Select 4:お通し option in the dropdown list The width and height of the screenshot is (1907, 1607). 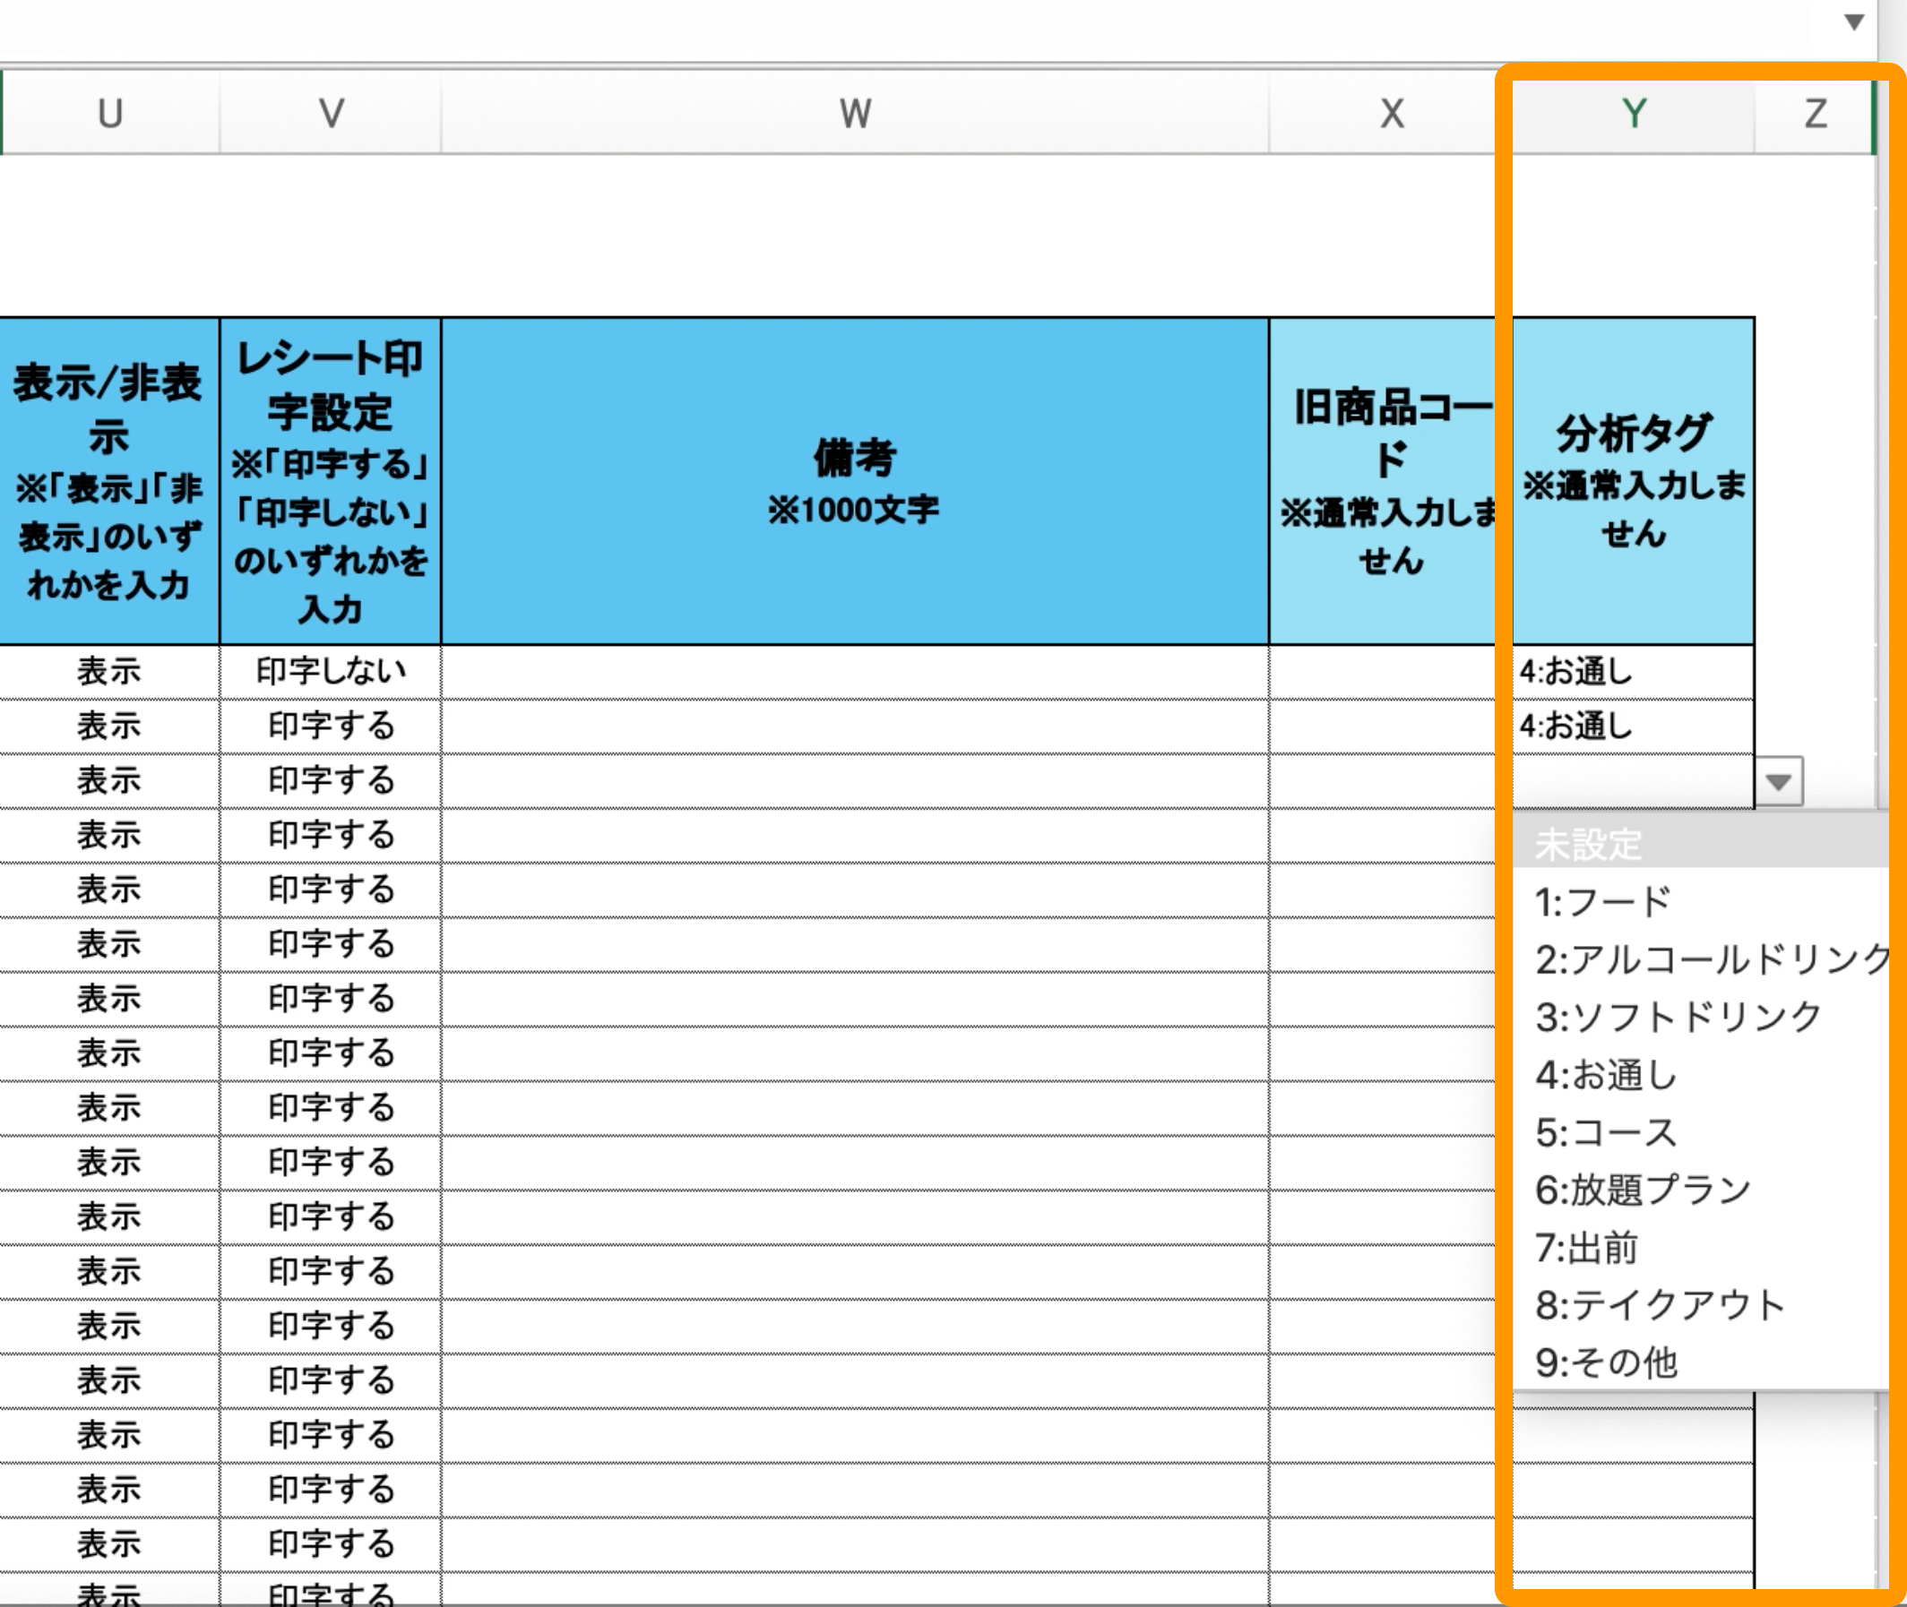tap(1701, 1075)
